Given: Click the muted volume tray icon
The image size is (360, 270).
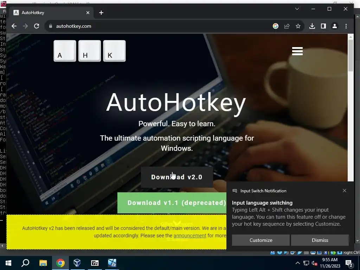Looking at the screenshot, I should (314, 263).
